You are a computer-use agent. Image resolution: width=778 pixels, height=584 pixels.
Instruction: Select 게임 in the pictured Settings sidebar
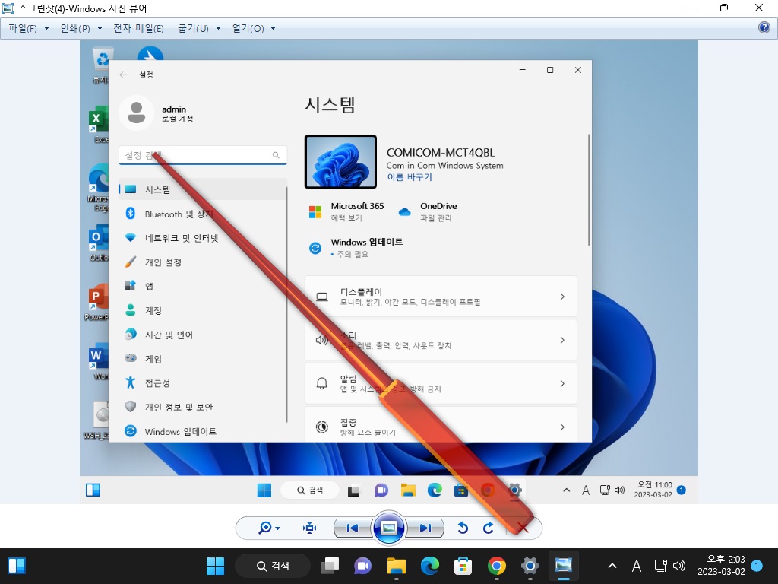click(202, 359)
